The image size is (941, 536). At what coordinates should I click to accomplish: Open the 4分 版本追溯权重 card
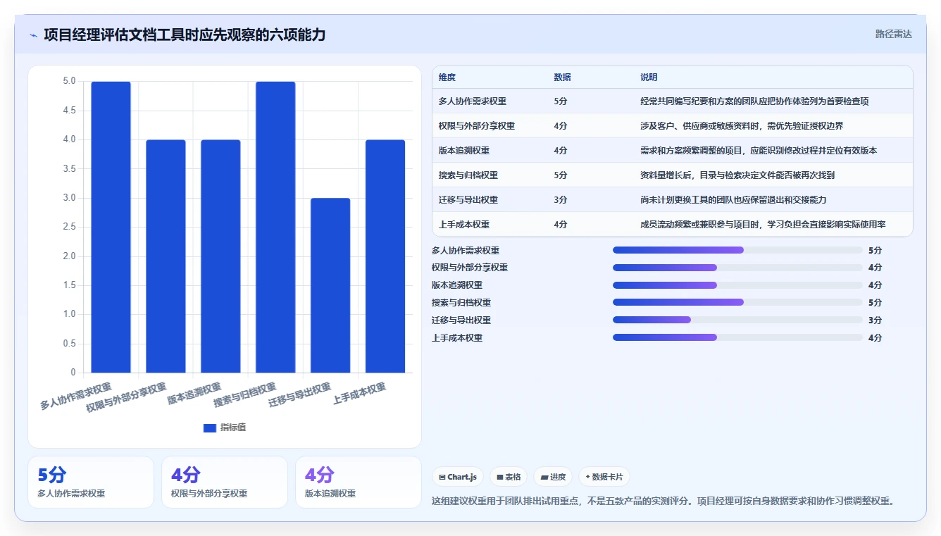pyautogui.click(x=359, y=482)
